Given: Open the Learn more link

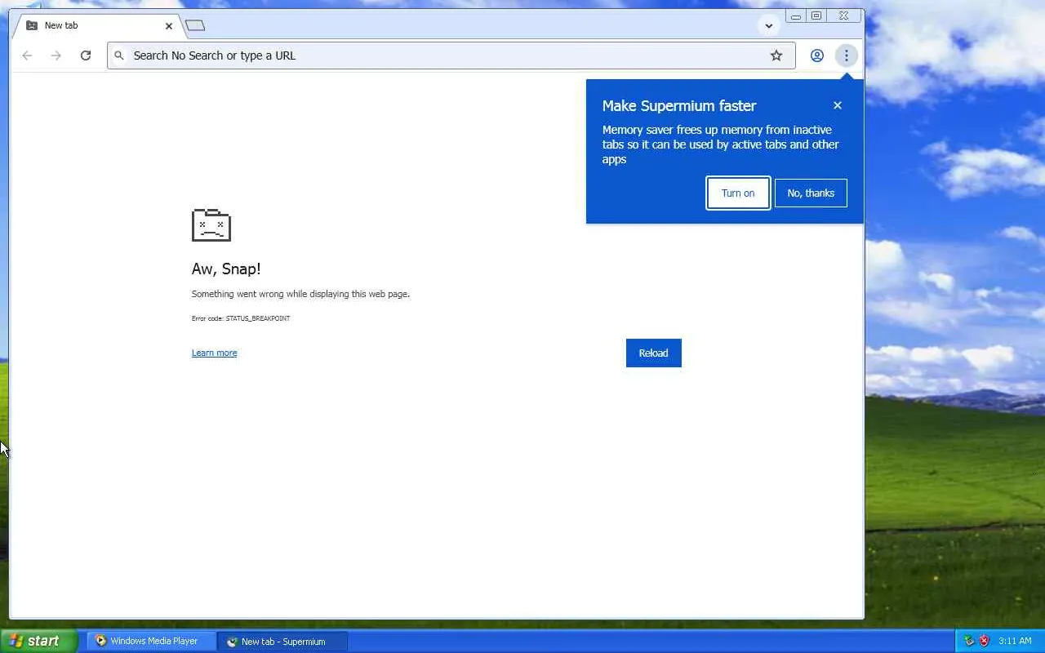Looking at the screenshot, I should click(214, 353).
